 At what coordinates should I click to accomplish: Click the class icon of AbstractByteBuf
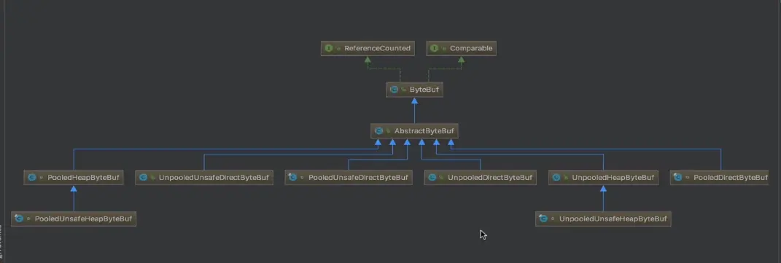378,131
